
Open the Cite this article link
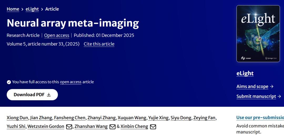tap(99, 44)
